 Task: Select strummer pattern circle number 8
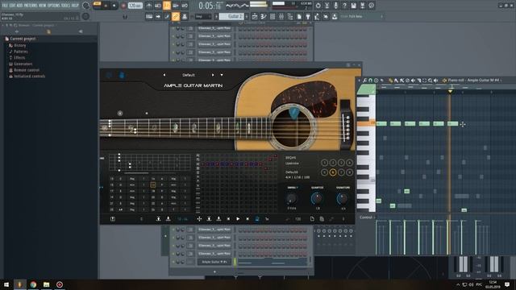tap(349, 172)
